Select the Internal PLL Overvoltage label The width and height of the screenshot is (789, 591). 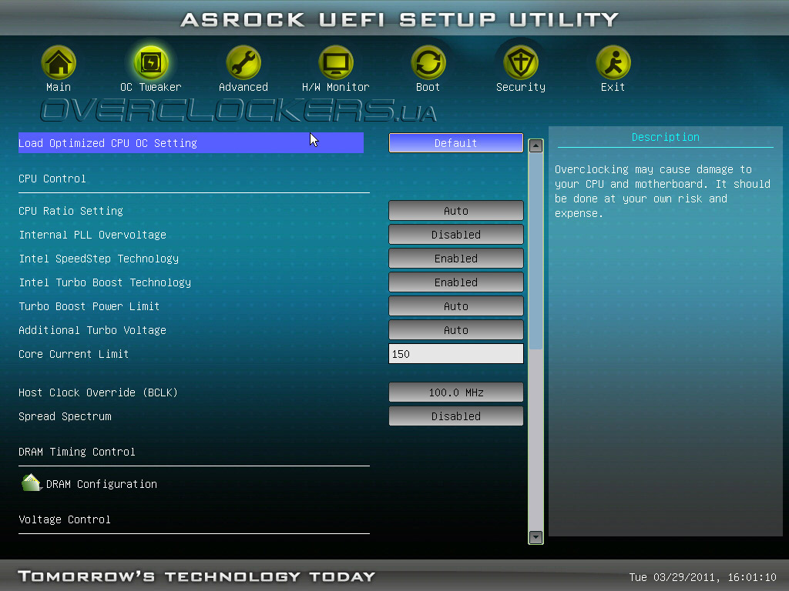pyautogui.click(x=92, y=235)
